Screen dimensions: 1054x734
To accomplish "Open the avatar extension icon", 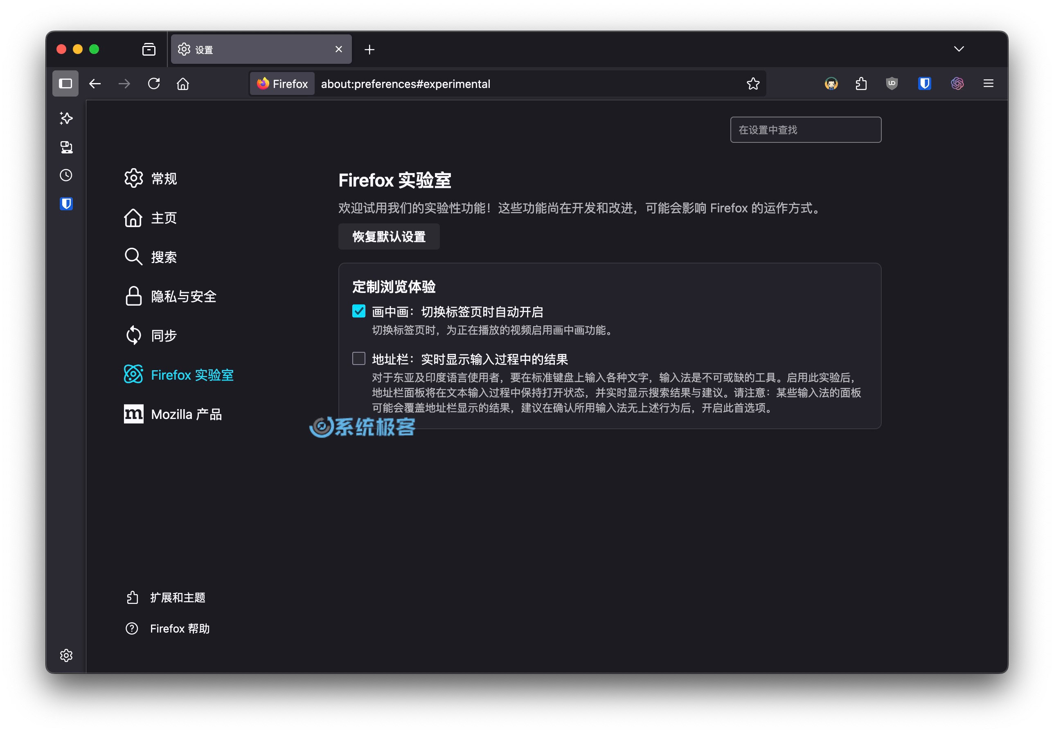I will pyautogui.click(x=831, y=83).
